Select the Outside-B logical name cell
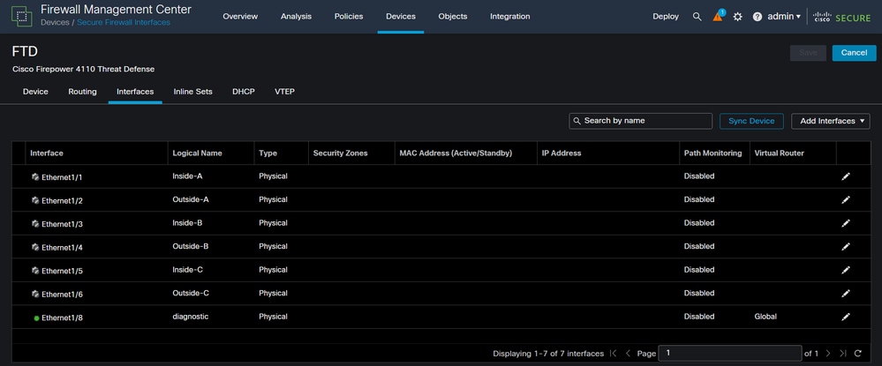 [x=191, y=246]
